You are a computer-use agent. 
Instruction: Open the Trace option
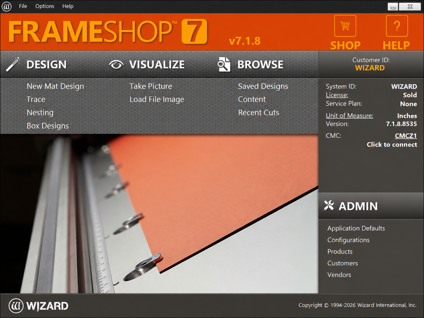click(36, 99)
